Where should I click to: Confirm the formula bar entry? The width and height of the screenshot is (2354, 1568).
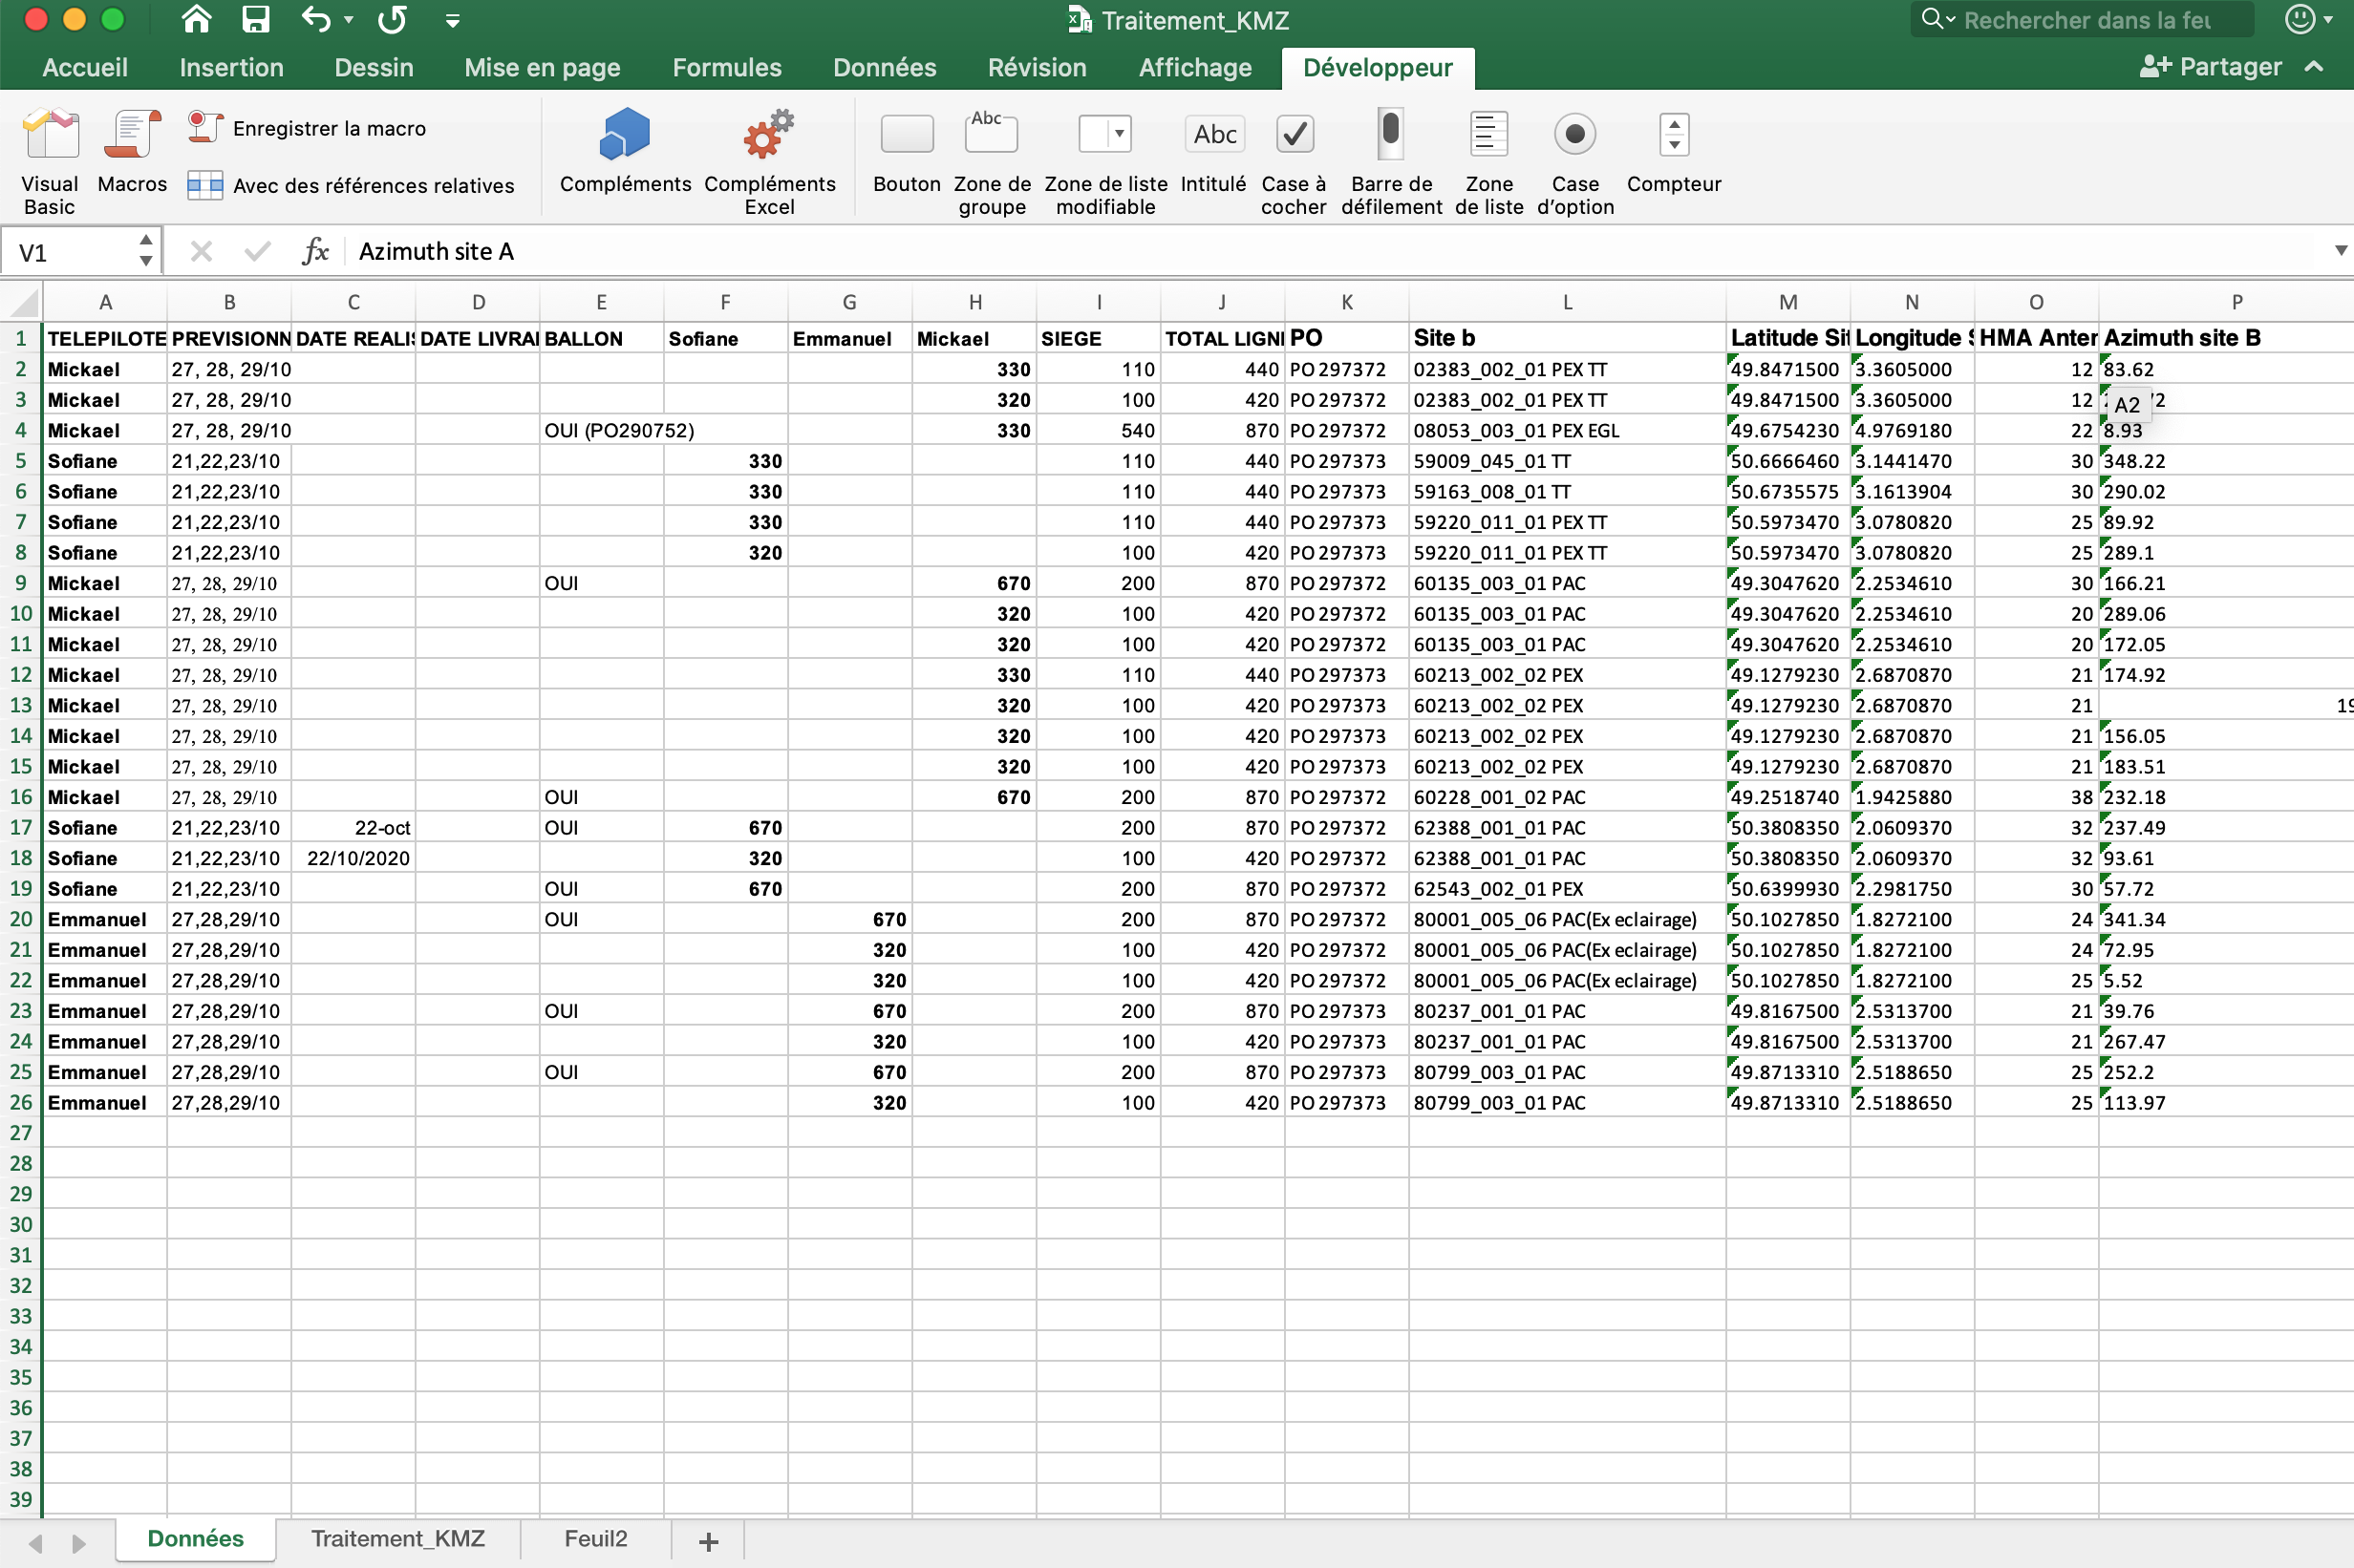tap(257, 251)
